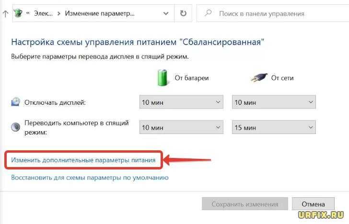Click the up arrow navigation button
The image size is (349, 224).
(5, 14)
